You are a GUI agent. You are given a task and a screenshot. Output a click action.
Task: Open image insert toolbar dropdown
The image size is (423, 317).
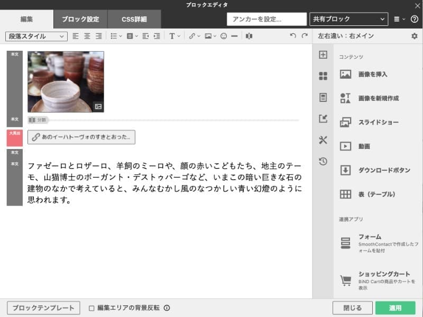point(210,36)
